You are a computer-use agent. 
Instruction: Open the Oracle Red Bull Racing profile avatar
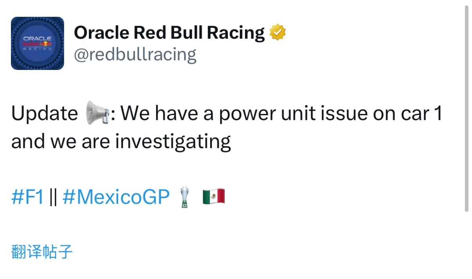click(x=37, y=43)
